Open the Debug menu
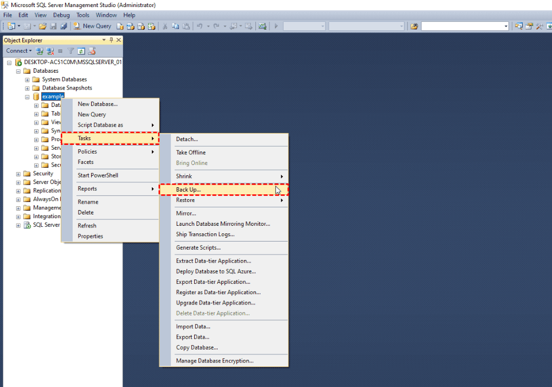Image resolution: width=552 pixels, height=387 pixels. click(61, 15)
